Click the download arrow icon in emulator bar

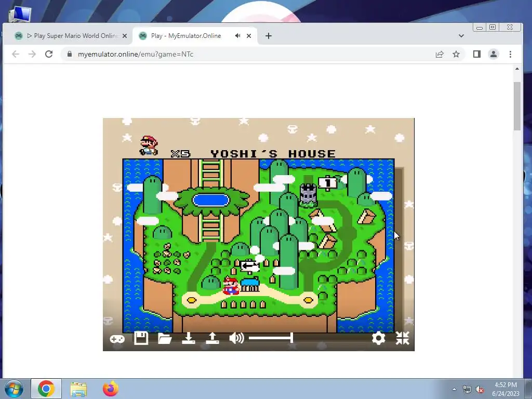coord(188,338)
